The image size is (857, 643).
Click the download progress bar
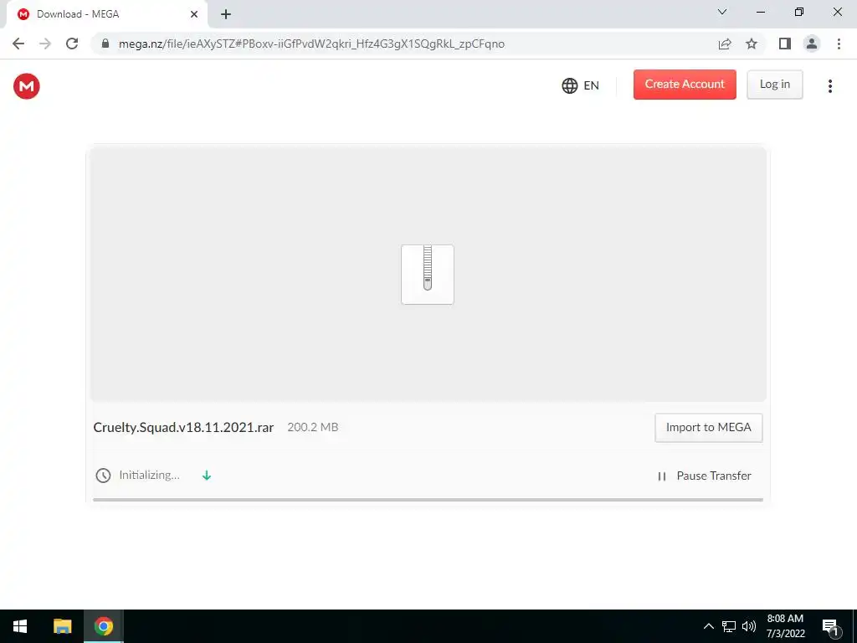[428, 499]
